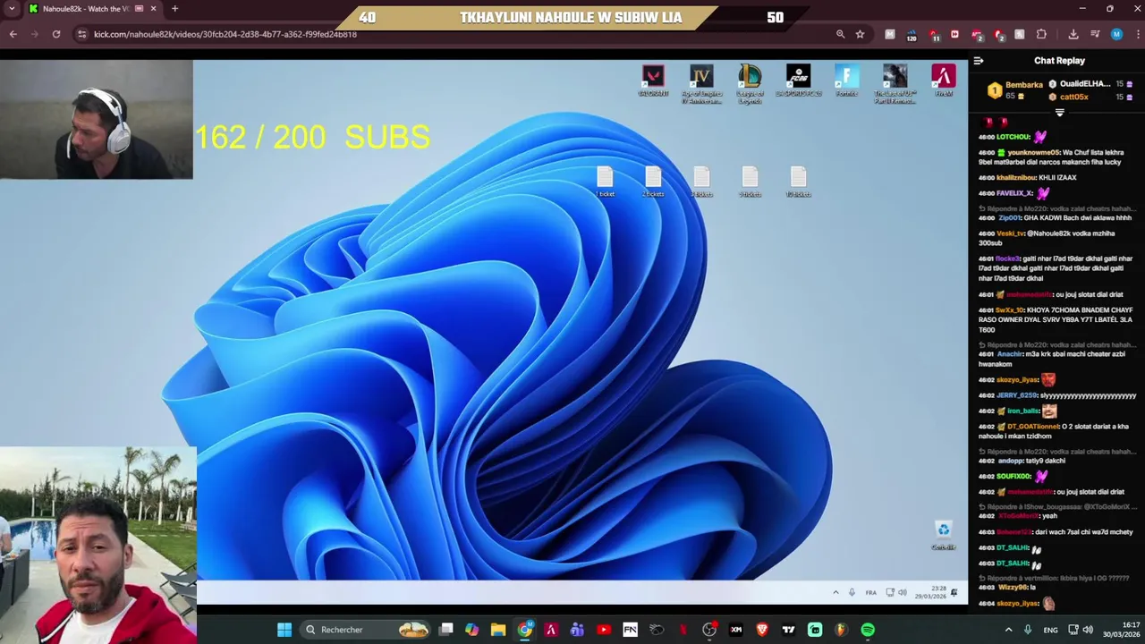Image resolution: width=1145 pixels, height=644 pixels.
Task: Click the Rechercher taskbar search box
Action: point(365,630)
